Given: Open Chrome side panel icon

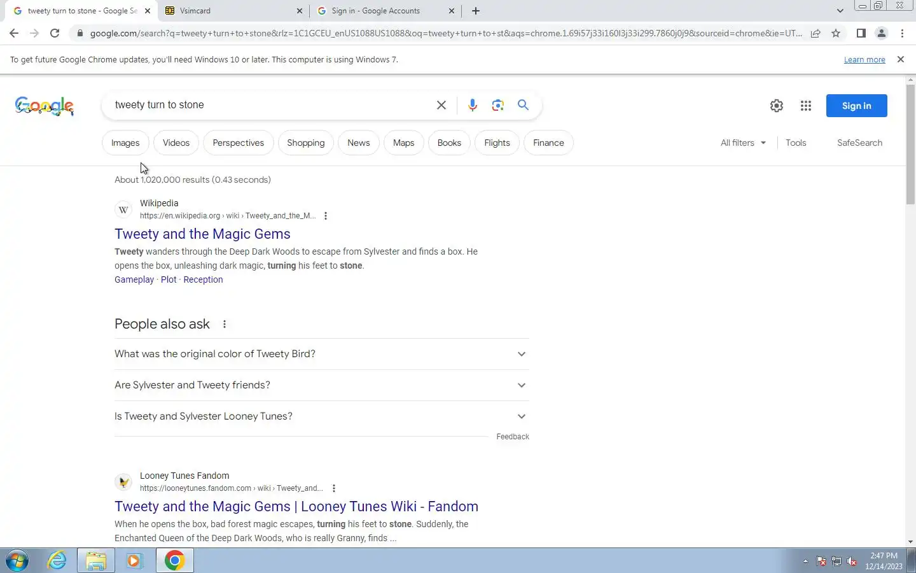Looking at the screenshot, I should (861, 33).
